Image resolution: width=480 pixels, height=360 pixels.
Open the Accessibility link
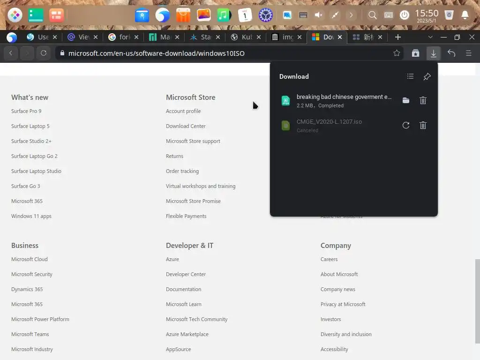(334, 349)
